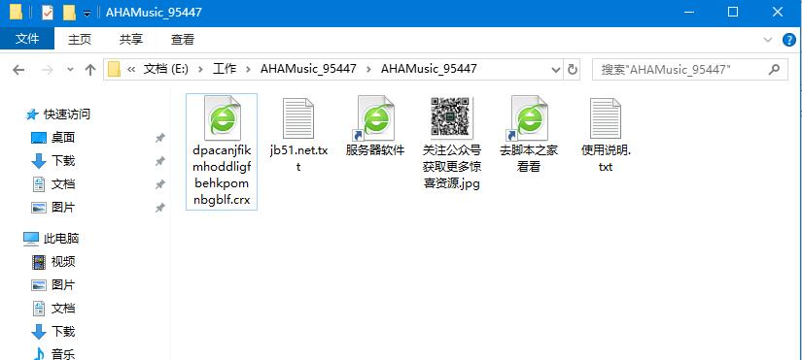The height and width of the screenshot is (360, 802).
Task: Expand the address bar history dropdown
Action: tap(555, 69)
